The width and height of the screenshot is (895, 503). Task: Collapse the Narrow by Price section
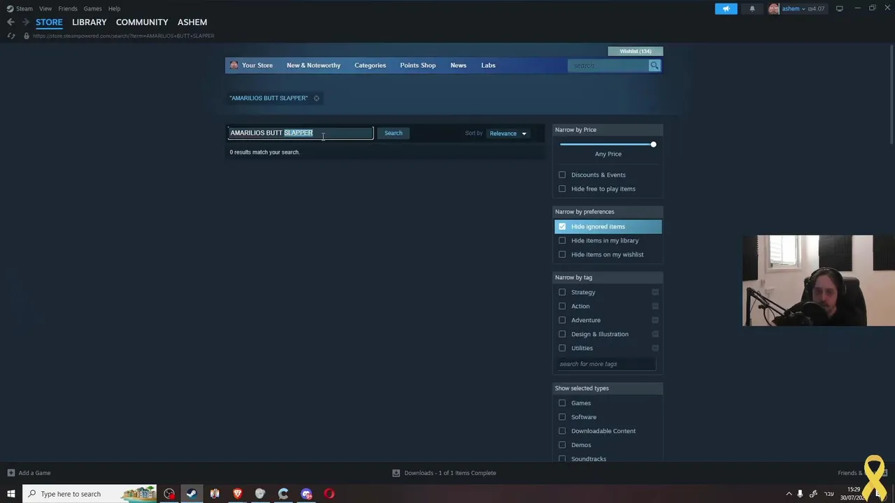[x=607, y=130]
